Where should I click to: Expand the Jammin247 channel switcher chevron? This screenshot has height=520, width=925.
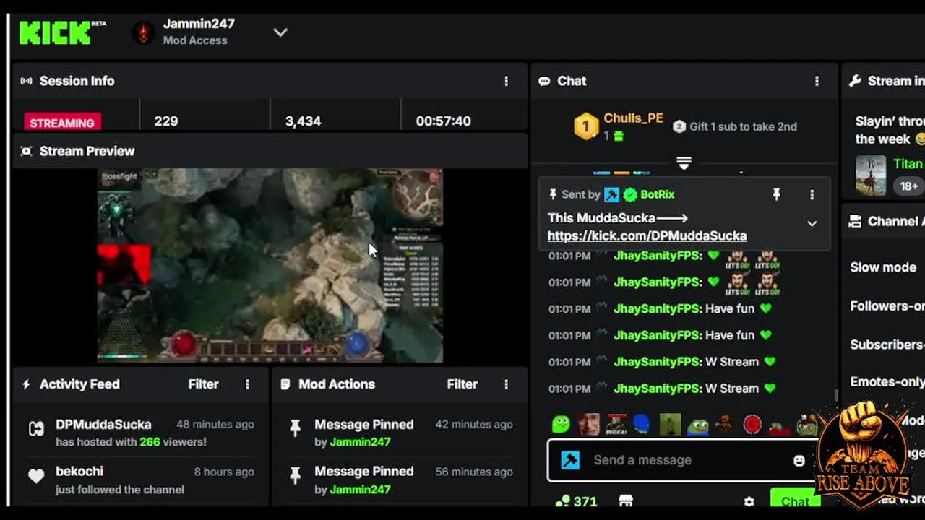[280, 32]
